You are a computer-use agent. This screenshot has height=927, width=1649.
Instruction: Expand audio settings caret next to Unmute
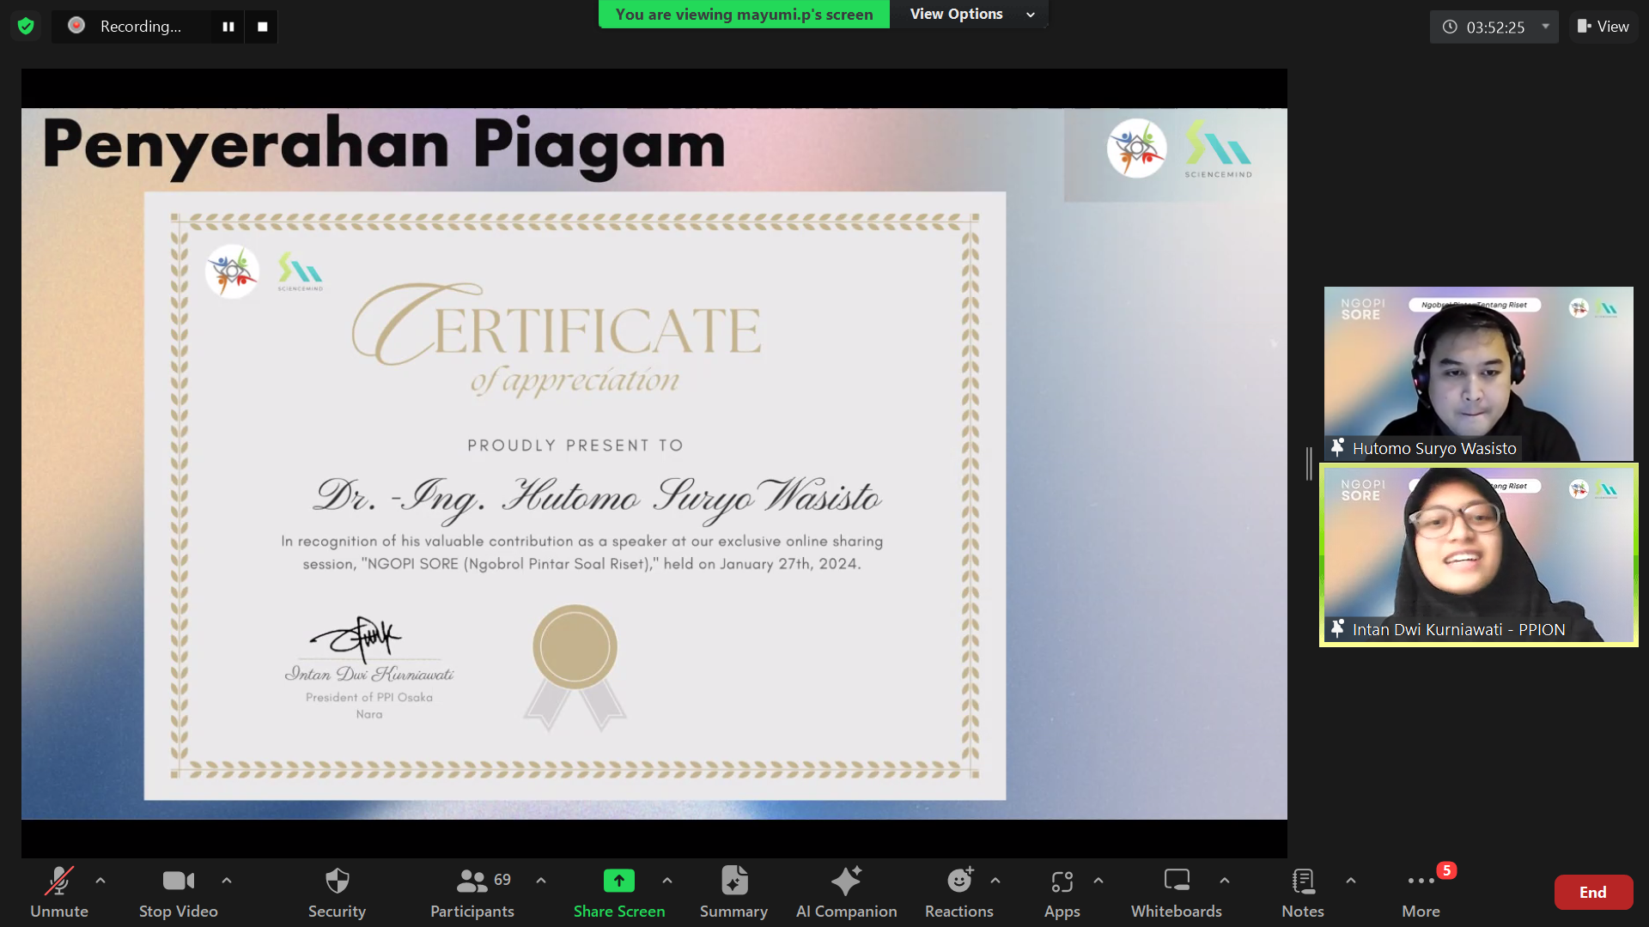tap(100, 881)
